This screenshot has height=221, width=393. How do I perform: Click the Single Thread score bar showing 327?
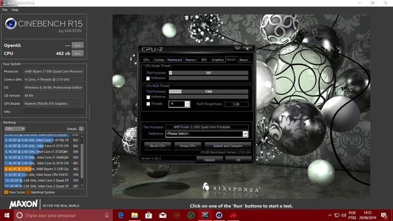coord(209,72)
